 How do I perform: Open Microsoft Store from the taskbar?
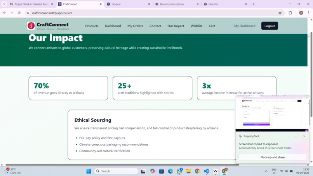click(x=162, y=171)
